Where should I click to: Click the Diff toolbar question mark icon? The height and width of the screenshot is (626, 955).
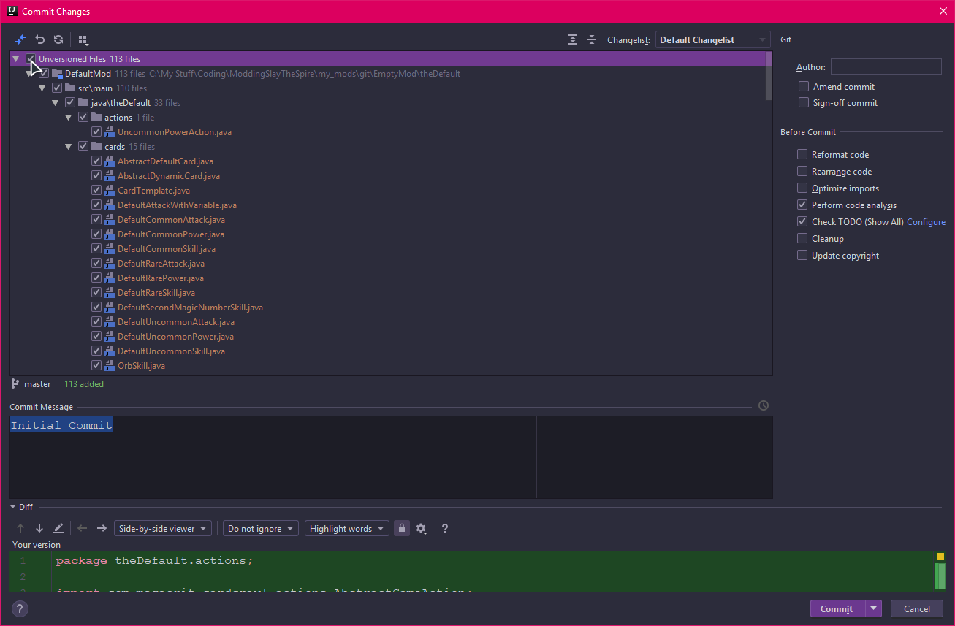[x=445, y=528]
